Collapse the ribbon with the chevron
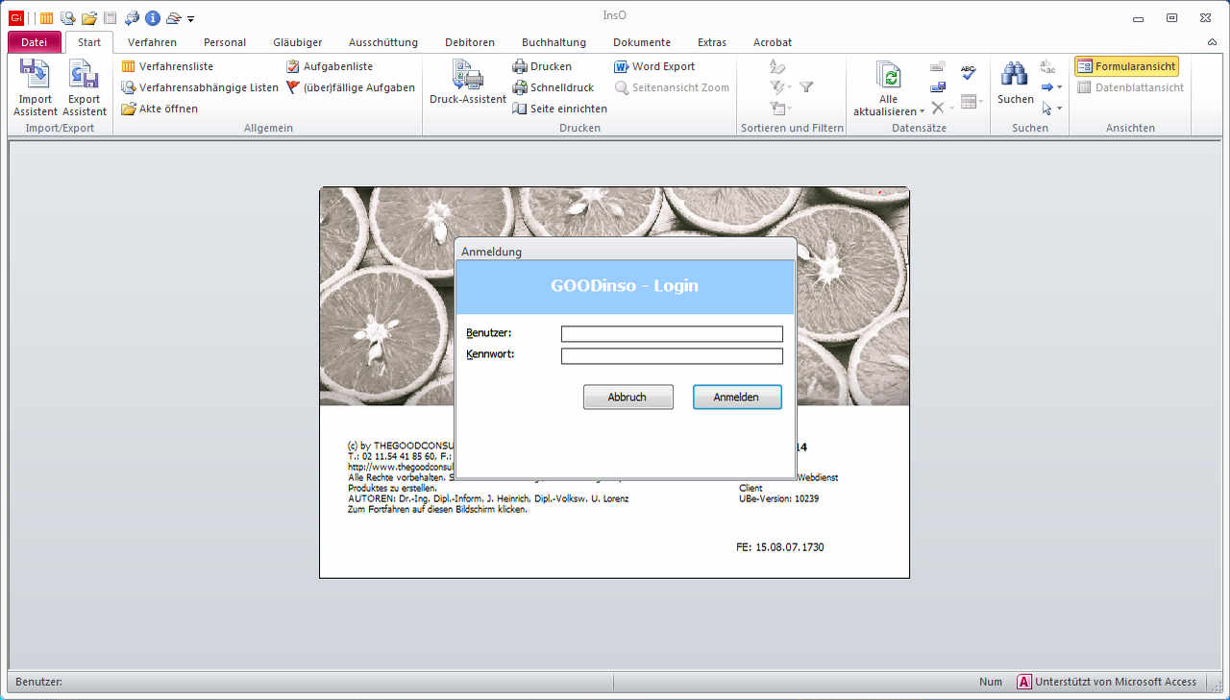1230x700 pixels. 1212,42
